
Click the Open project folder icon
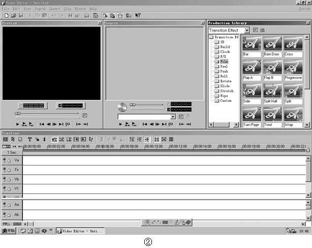(13, 16)
